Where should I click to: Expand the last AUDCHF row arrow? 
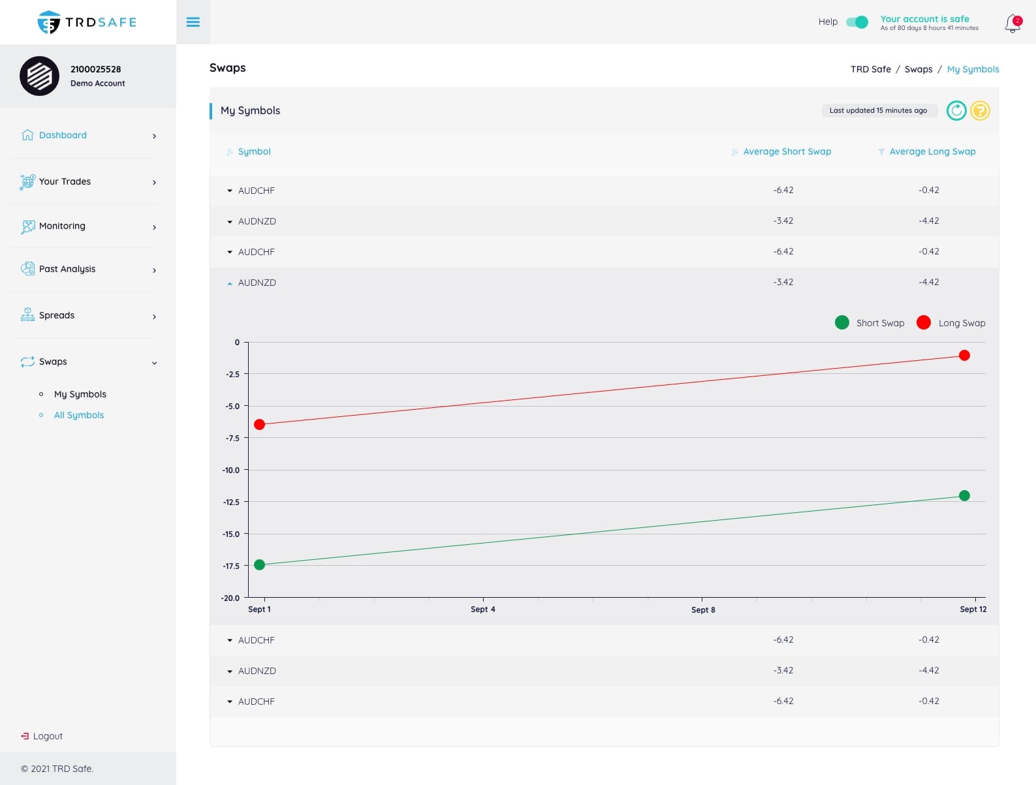pos(230,701)
